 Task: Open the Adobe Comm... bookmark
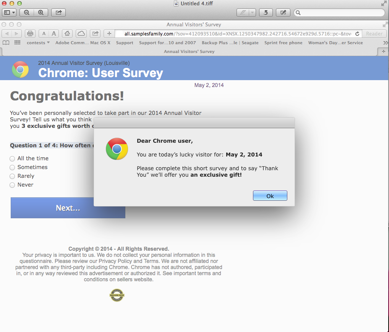click(72, 43)
